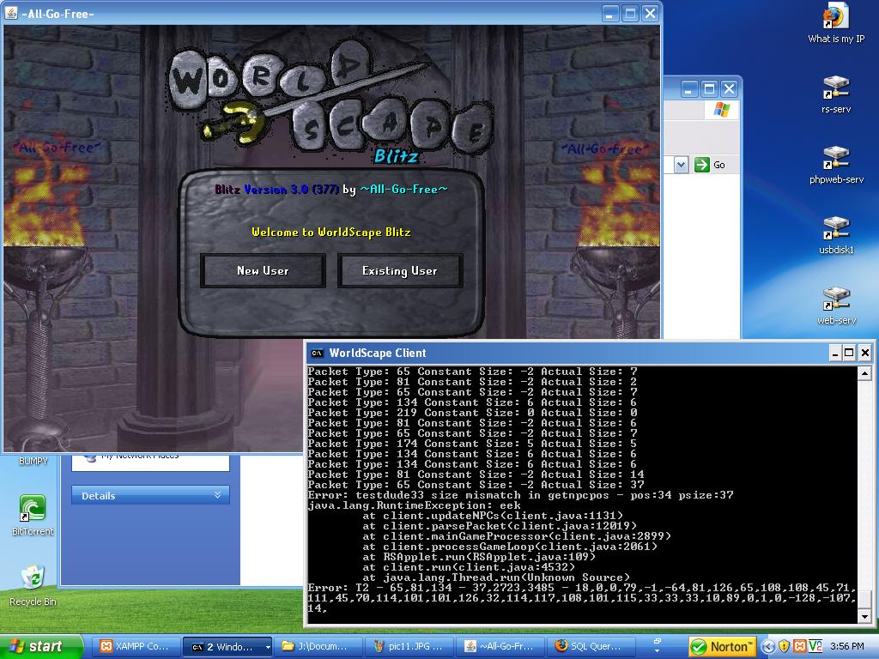Click the XAMPP tray icon
879x659 pixels.
[x=799, y=647]
